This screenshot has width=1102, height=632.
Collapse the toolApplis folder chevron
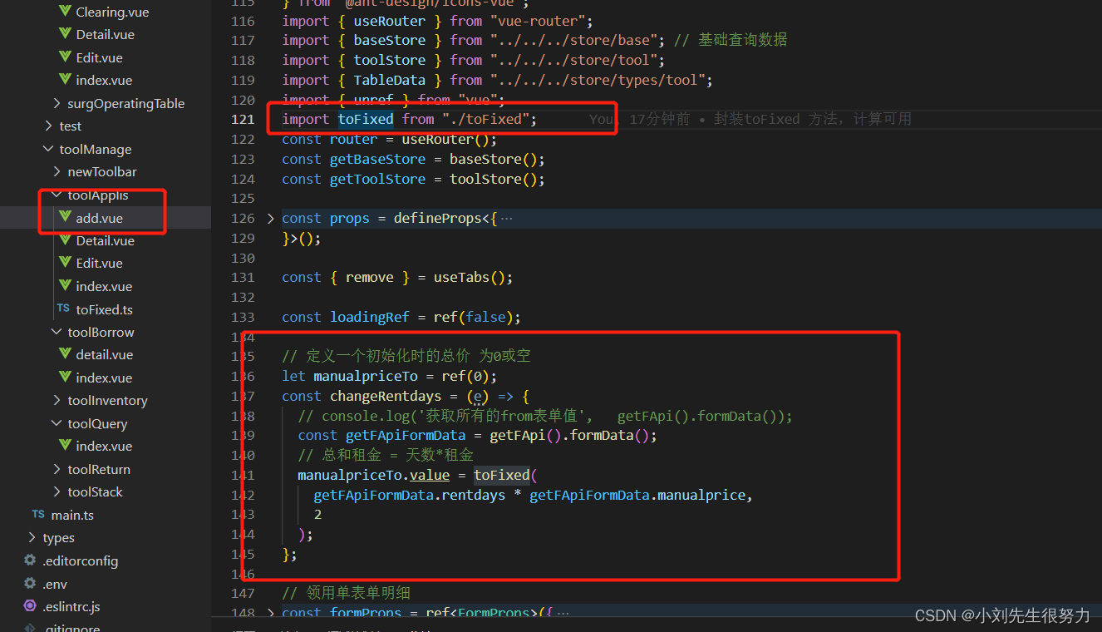click(57, 195)
